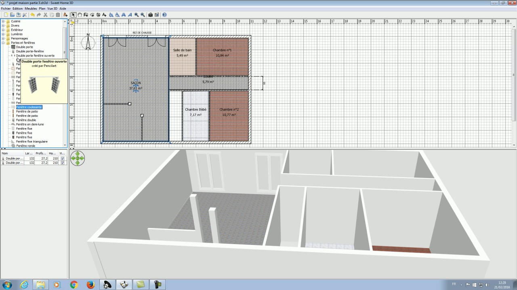
Task: Save the home using toolbar icon
Action: [18, 15]
